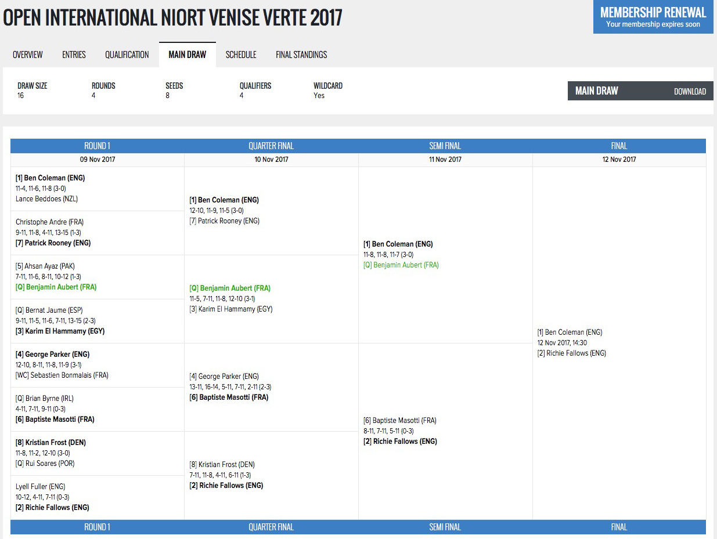
Task: Select the Main Draw tab
Action: pyautogui.click(x=187, y=55)
